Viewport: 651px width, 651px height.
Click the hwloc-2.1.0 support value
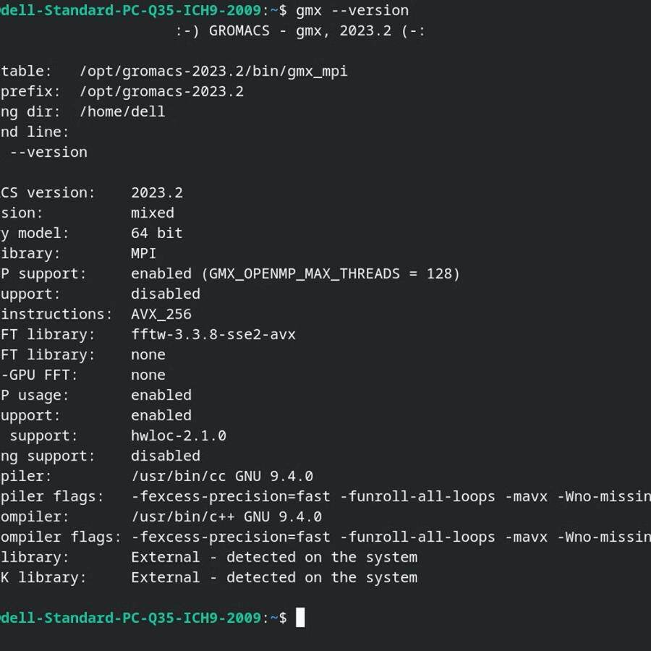178,435
